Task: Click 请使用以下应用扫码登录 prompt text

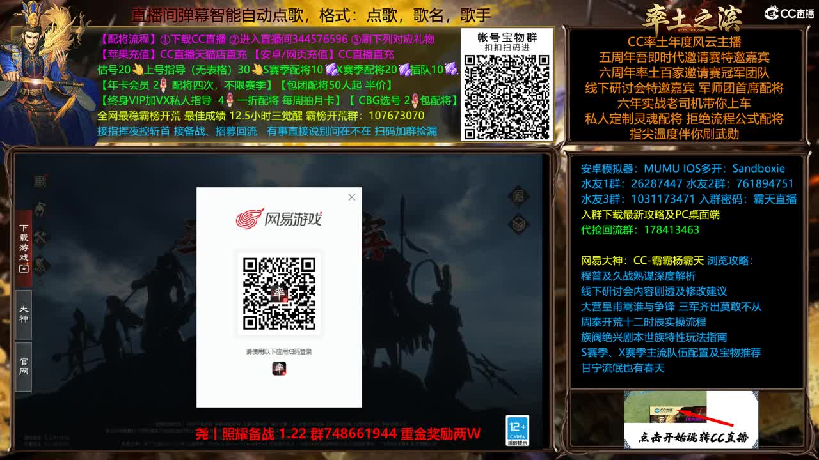Action: pyautogui.click(x=279, y=351)
